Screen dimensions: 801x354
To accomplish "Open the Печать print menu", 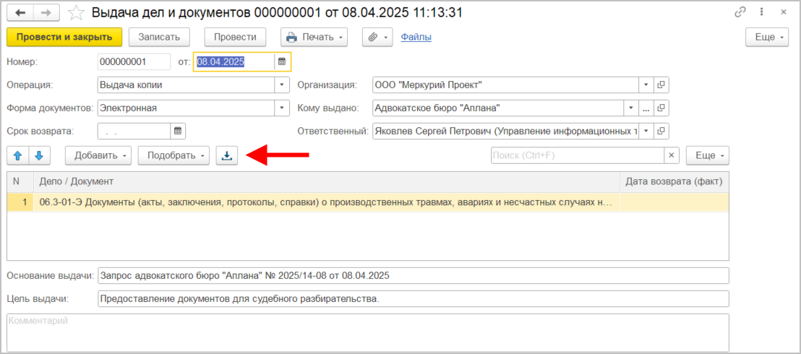I will click(314, 37).
